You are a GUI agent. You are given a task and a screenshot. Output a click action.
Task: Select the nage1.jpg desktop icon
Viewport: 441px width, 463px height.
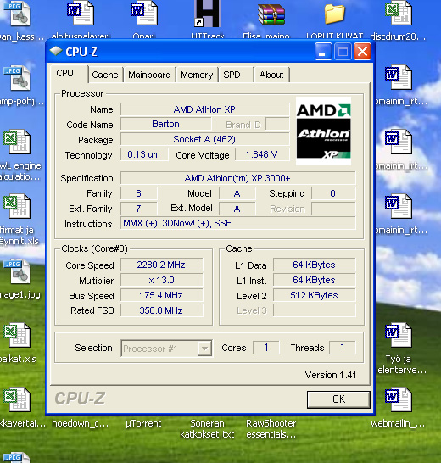(x=17, y=271)
